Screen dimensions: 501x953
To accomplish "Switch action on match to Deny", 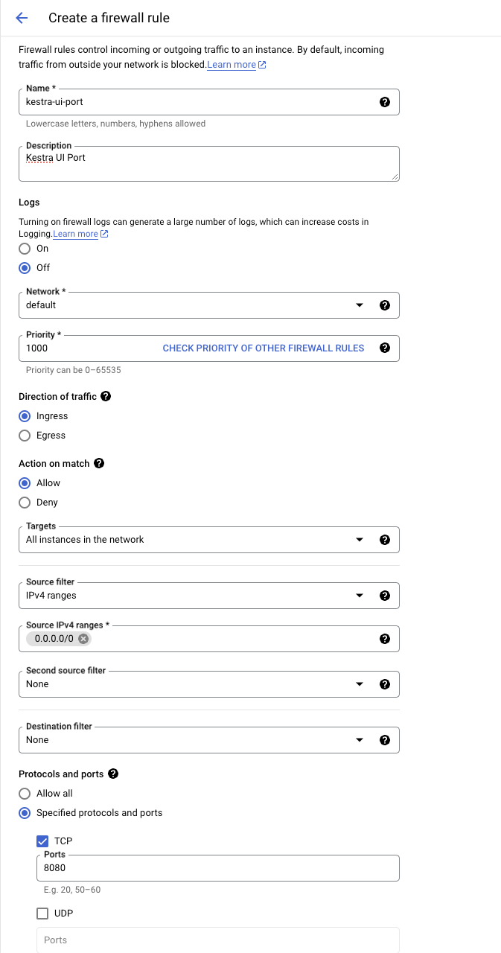I will click(23, 502).
